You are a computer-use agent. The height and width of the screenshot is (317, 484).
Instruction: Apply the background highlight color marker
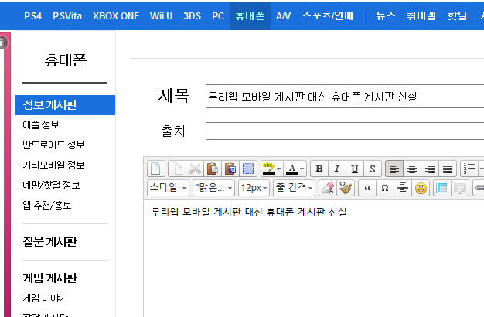(x=268, y=169)
